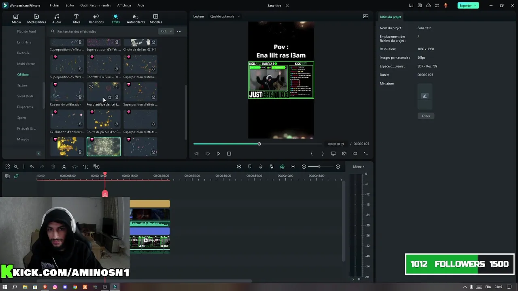Open the Média tab
Screen dimensions: 518x291
[16, 19]
